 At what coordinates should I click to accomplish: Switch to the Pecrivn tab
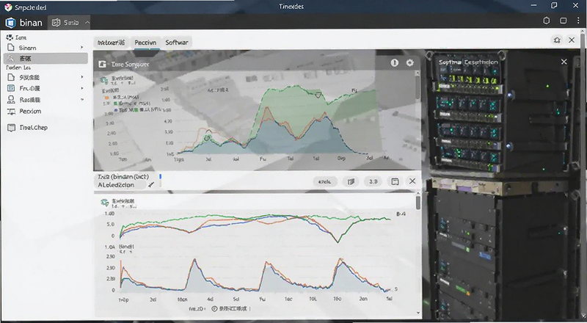click(145, 43)
